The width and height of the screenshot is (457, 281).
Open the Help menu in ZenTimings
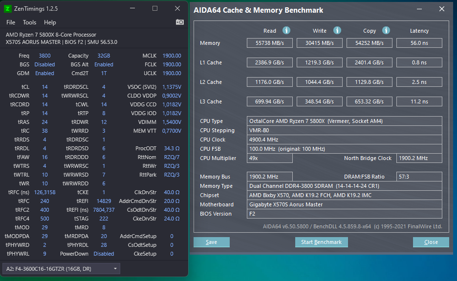[x=50, y=22]
